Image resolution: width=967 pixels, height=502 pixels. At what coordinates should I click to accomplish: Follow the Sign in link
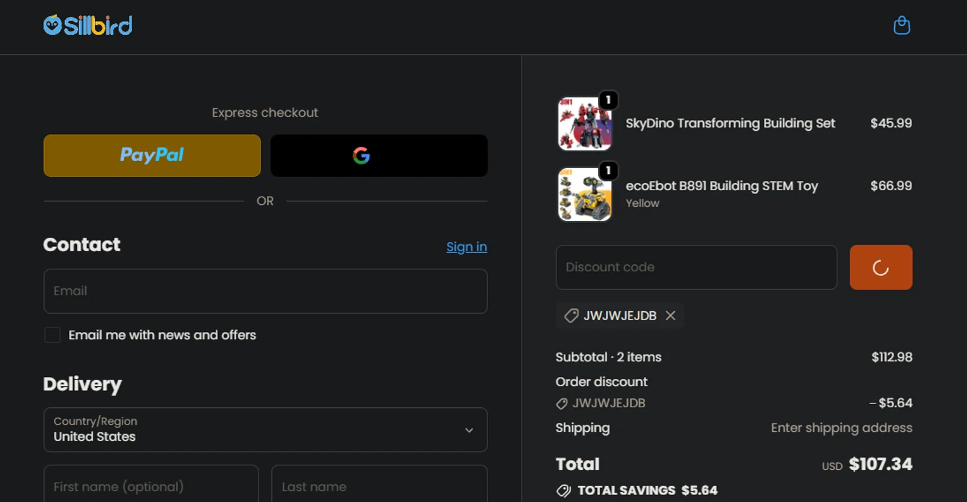467,247
